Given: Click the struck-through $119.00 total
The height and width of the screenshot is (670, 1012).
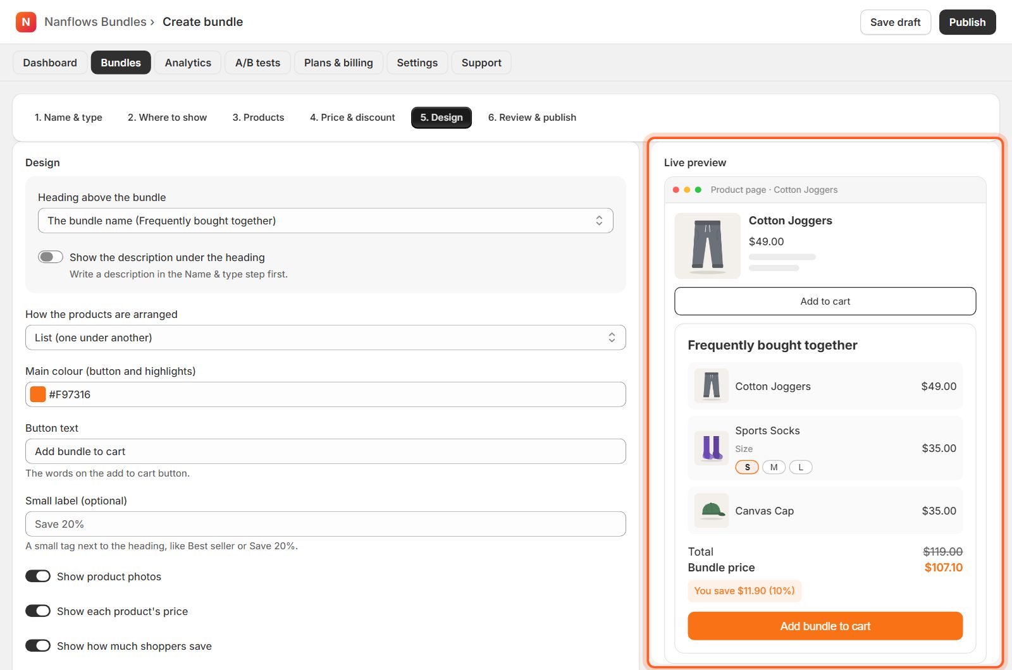Looking at the screenshot, I should point(942,552).
